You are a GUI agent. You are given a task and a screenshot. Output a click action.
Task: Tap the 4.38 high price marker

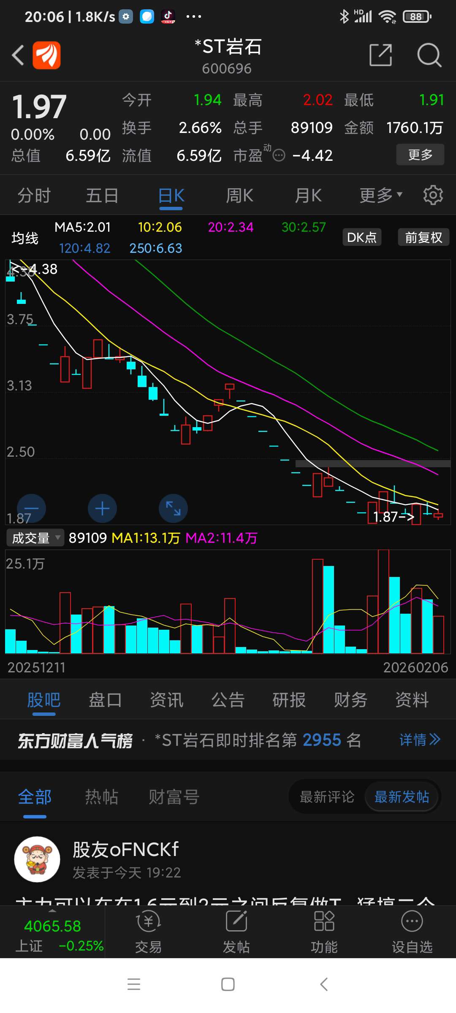point(35,269)
